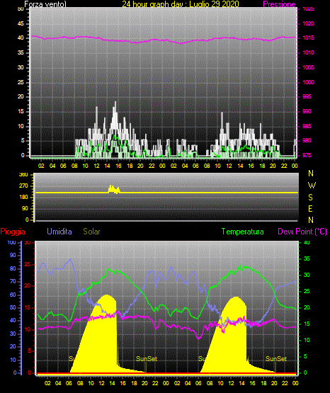Click the 35 value on the wind speed axis
The height and width of the screenshot is (393, 330).
pyautogui.click(x=21, y=52)
